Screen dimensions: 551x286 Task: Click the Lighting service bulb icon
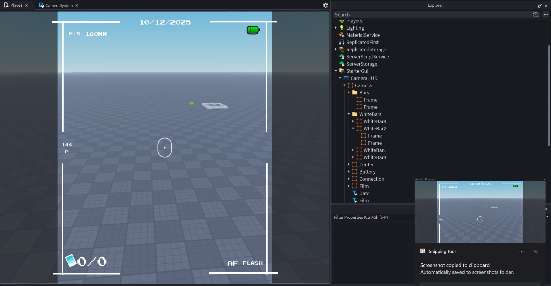click(342, 28)
